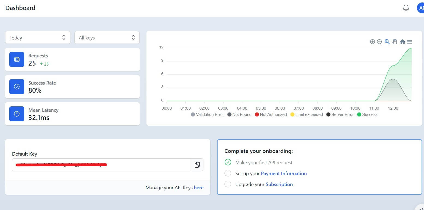The width and height of the screenshot is (424, 210).
Task: Activate the chart panning hand tool
Action: (x=394, y=42)
